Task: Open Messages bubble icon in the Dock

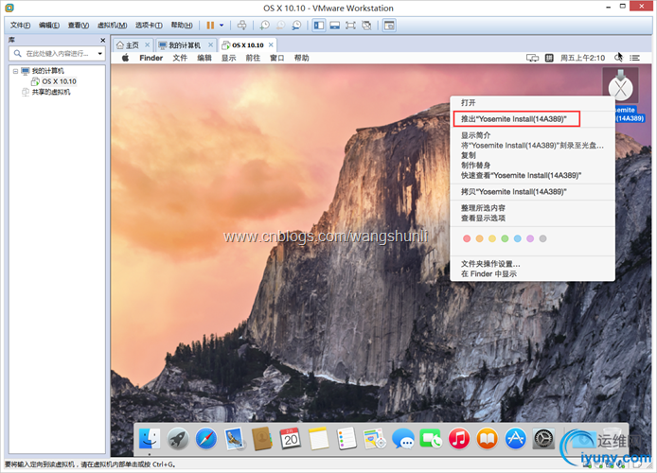Action: 403,439
